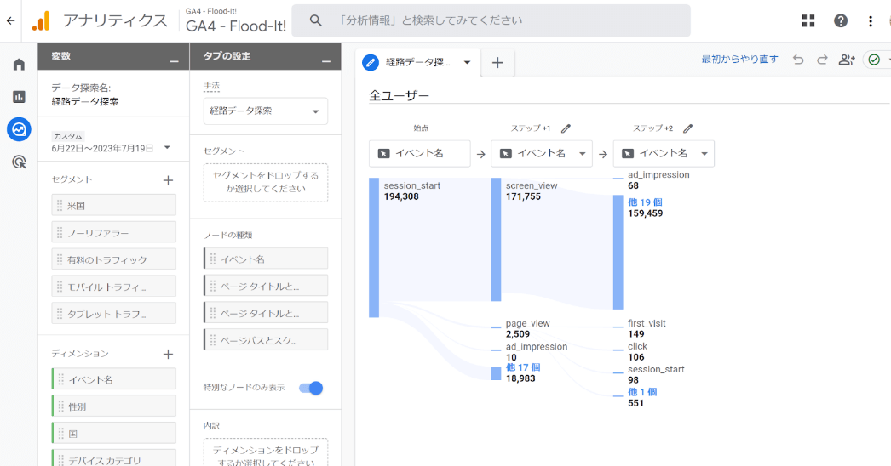This screenshot has height=466, width=891.
Task: Select the ノーリファラー segment
Action: [x=113, y=232]
